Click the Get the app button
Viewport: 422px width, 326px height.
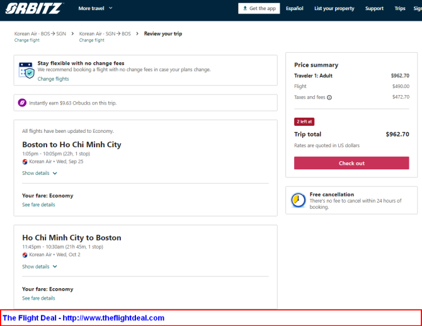pyautogui.click(x=259, y=8)
